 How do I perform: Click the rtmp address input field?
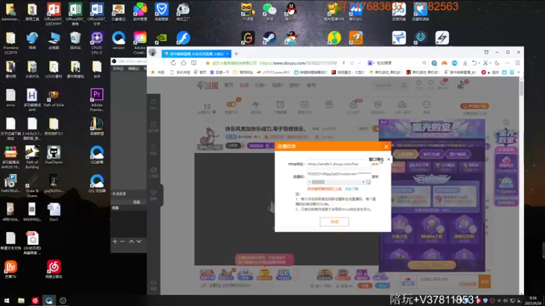coord(338,164)
